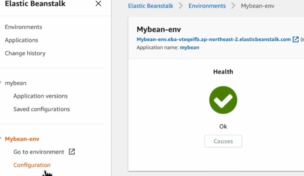Open external link icon beside environment URL
Viewport: 304px width, 176px height.
(296, 39)
